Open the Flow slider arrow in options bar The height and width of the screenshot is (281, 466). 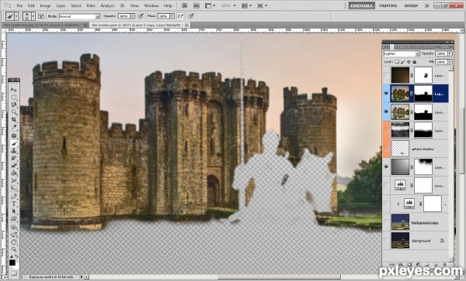click(x=172, y=16)
